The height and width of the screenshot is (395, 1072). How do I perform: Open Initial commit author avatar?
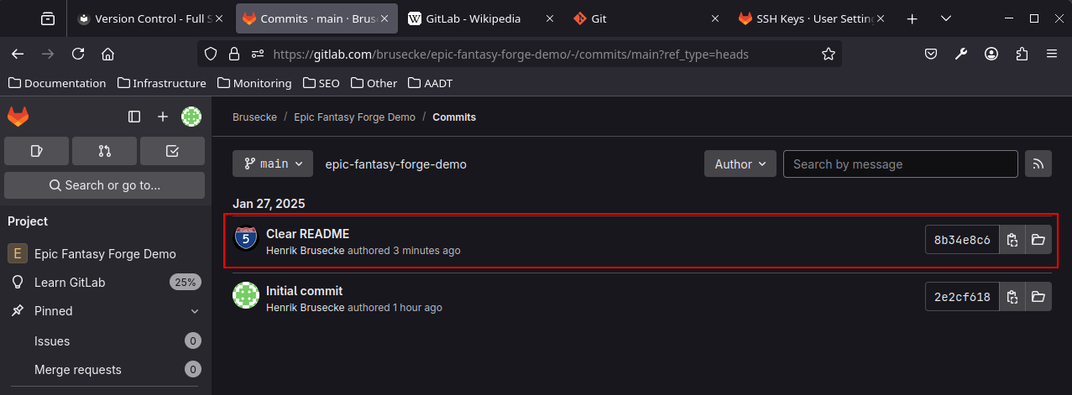coord(246,296)
